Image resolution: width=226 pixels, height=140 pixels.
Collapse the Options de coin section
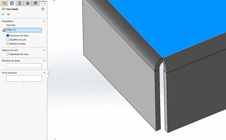(44, 50)
